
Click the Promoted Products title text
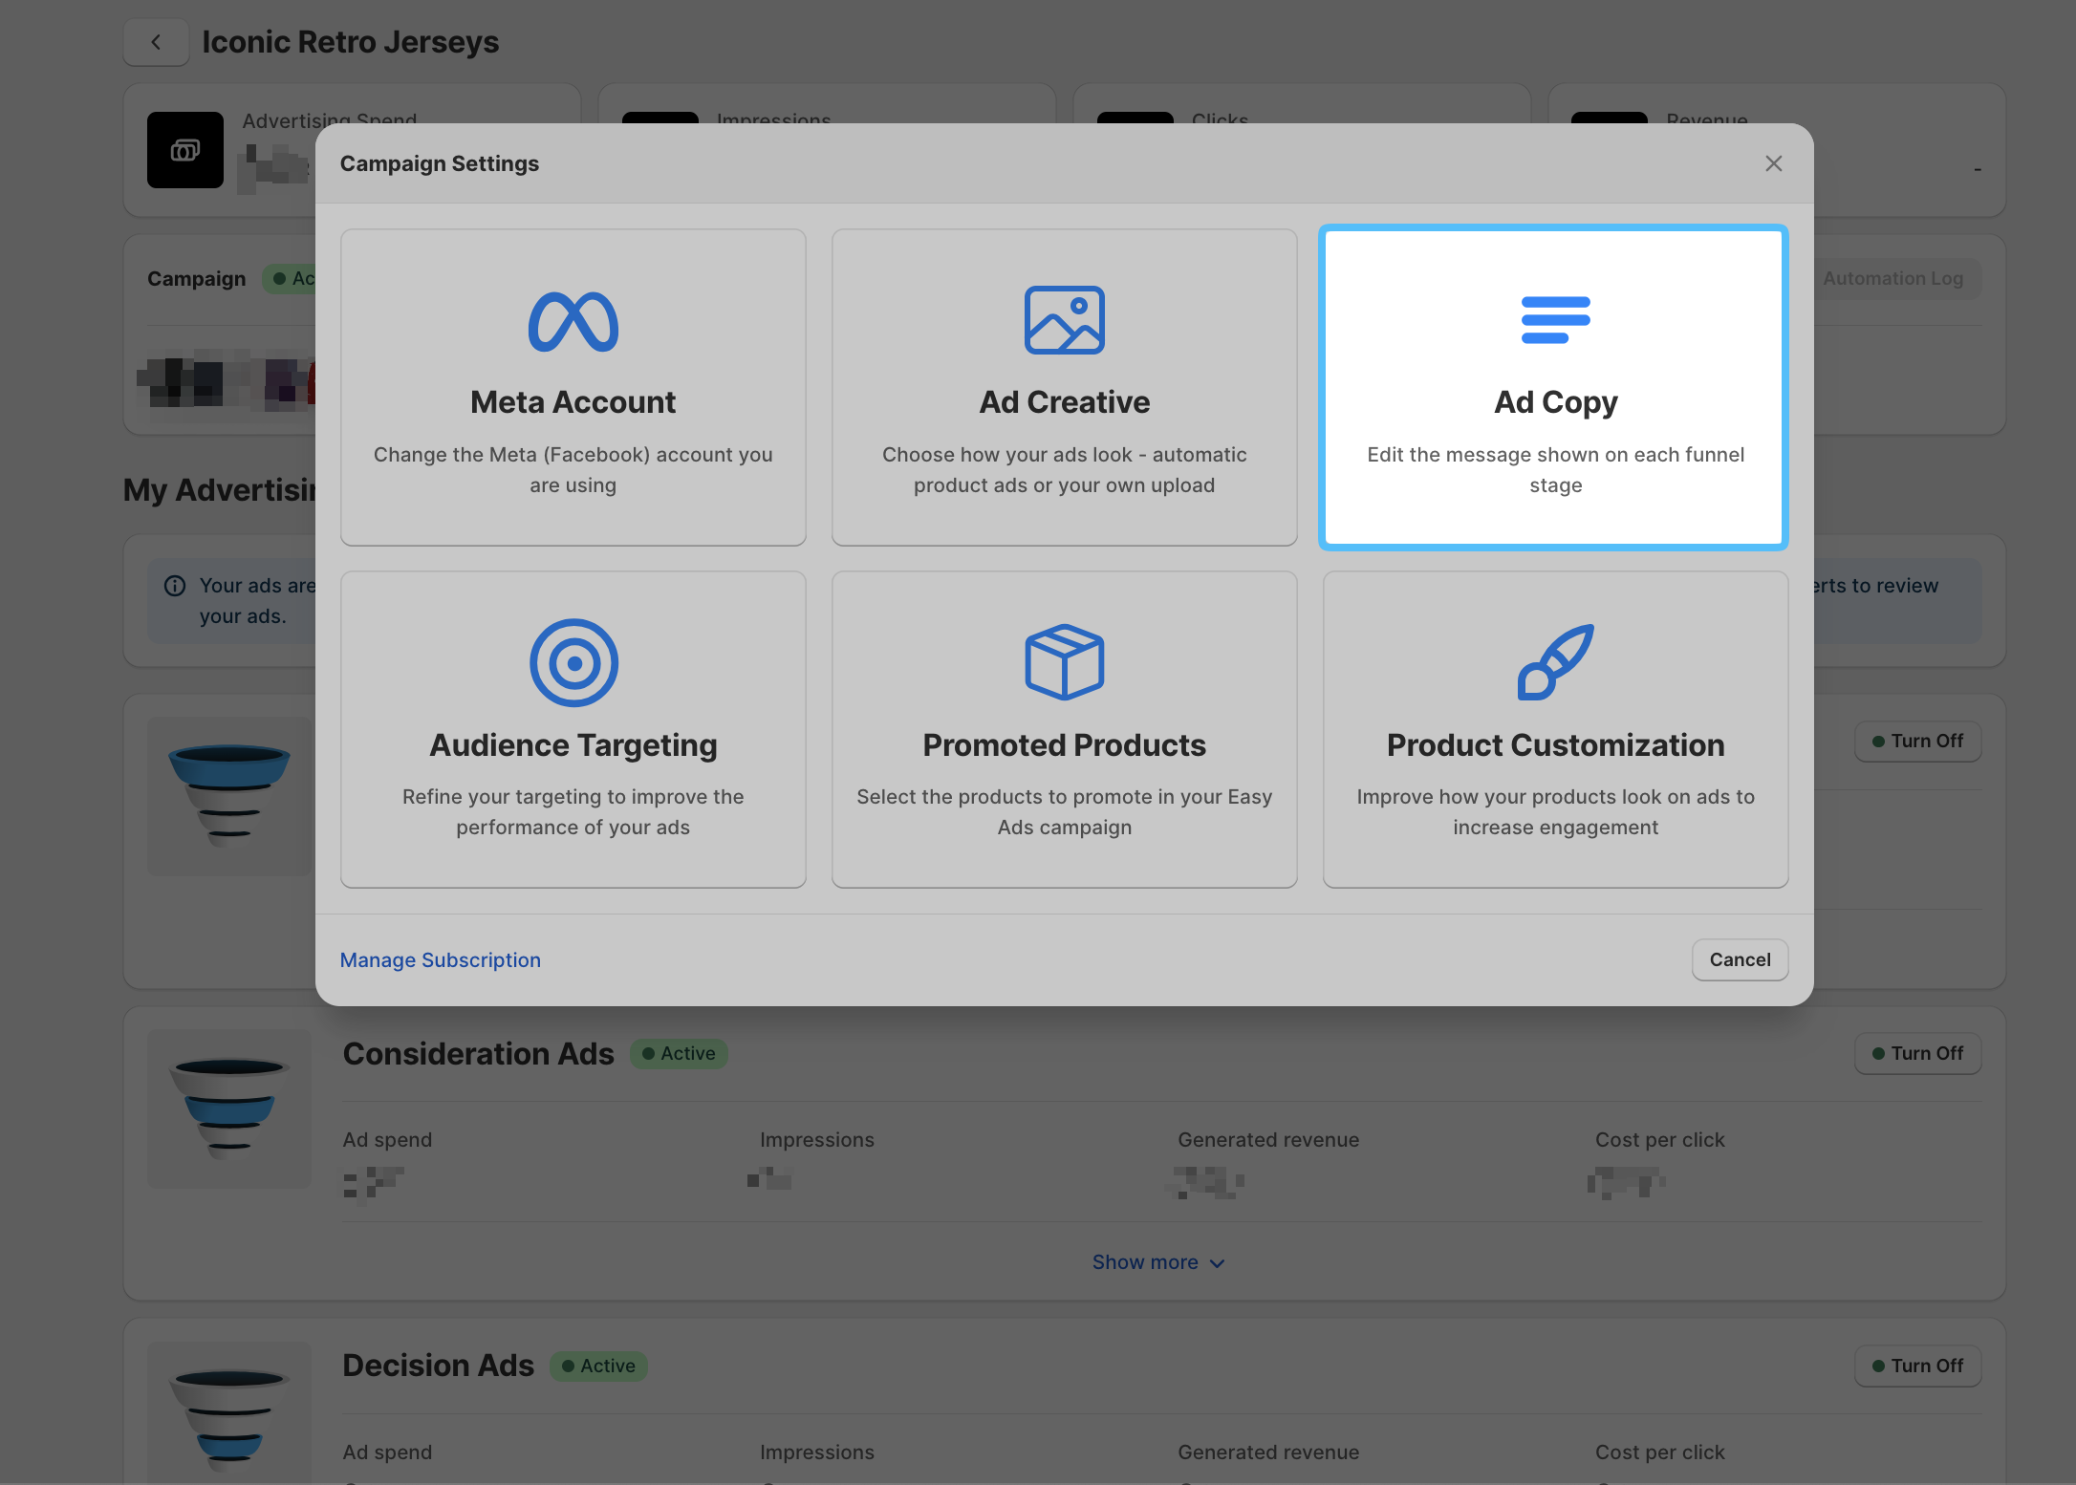point(1064,745)
